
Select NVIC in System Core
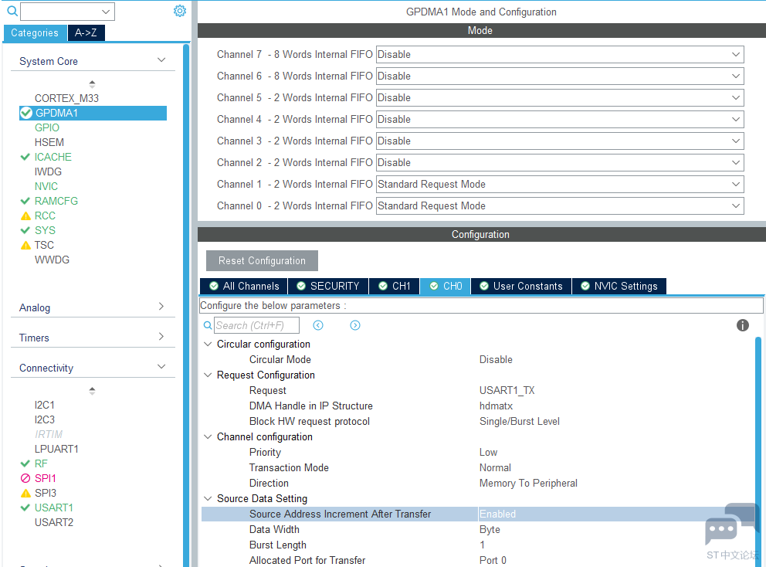click(46, 186)
